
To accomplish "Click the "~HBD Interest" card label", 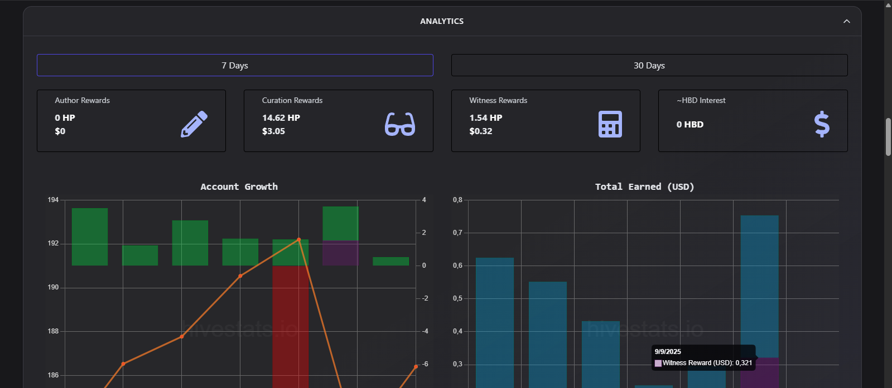I will pyautogui.click(x=701, y=100).
